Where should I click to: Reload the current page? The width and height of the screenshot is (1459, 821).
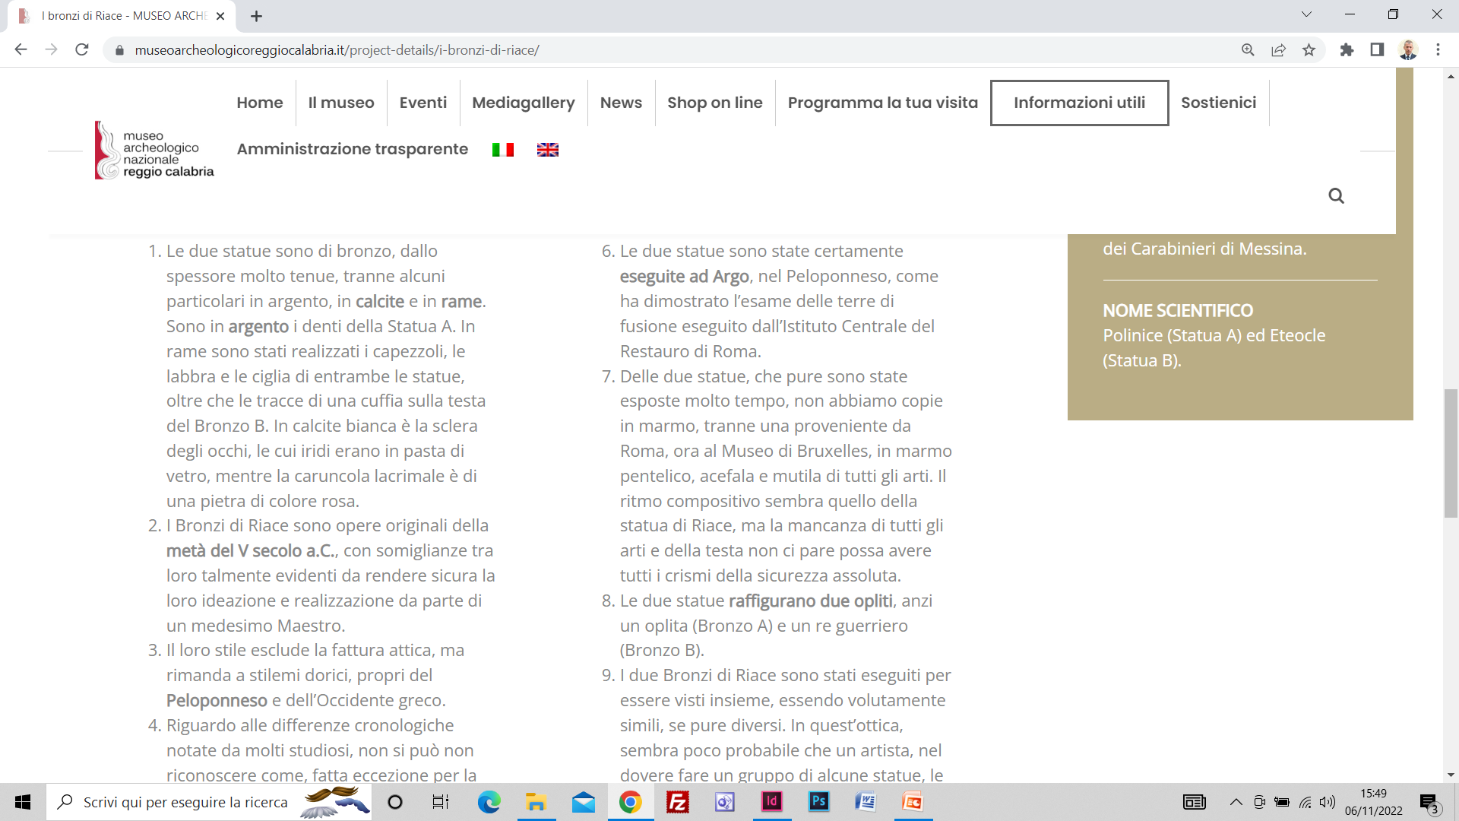tap(82, 49)
